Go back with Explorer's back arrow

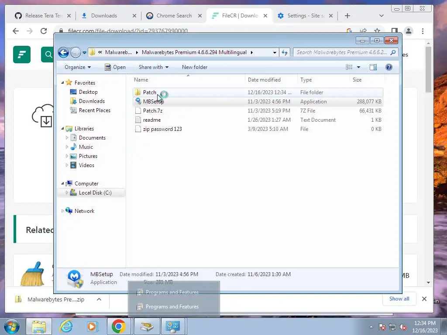point(63,52)
